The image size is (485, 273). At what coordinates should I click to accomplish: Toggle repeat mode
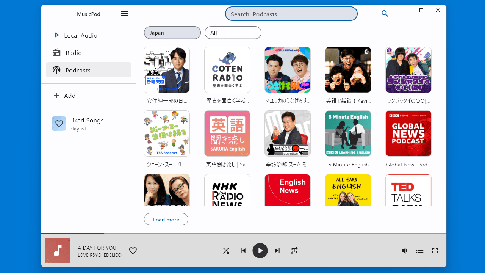[x=294, y=251]
